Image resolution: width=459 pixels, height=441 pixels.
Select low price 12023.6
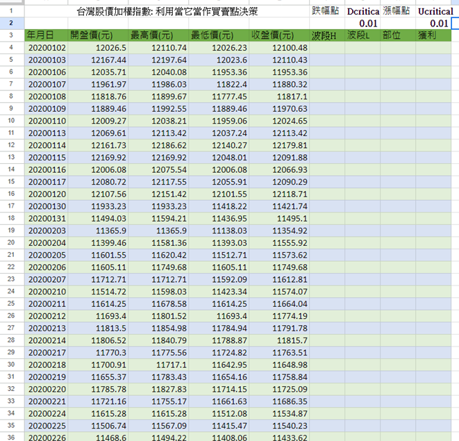pos(219,60)
